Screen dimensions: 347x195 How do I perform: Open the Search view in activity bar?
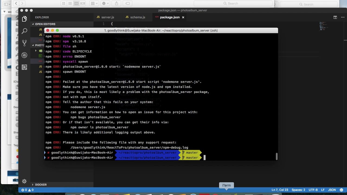point(24,31)
